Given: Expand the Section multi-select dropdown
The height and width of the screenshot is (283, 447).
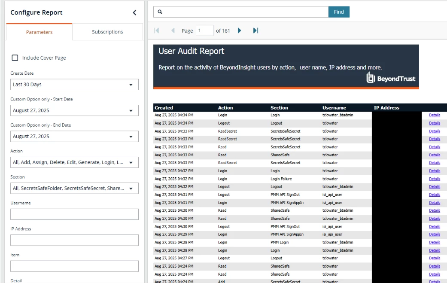Looking at the screenshot, I should tap(74, 189).
